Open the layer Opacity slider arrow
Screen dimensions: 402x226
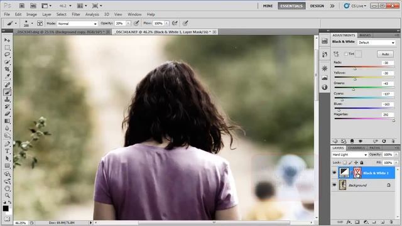[x=396, y=154]
